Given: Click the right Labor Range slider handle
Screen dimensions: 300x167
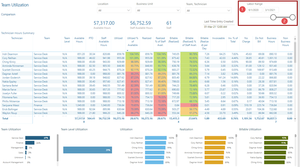Looking at the screenshot, I should pos(293,17).
